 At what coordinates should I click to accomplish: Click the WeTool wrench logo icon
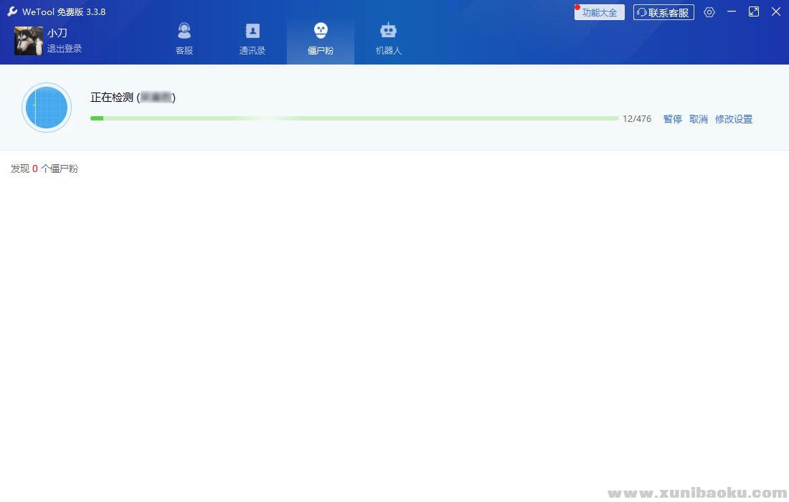pos(12,11)
